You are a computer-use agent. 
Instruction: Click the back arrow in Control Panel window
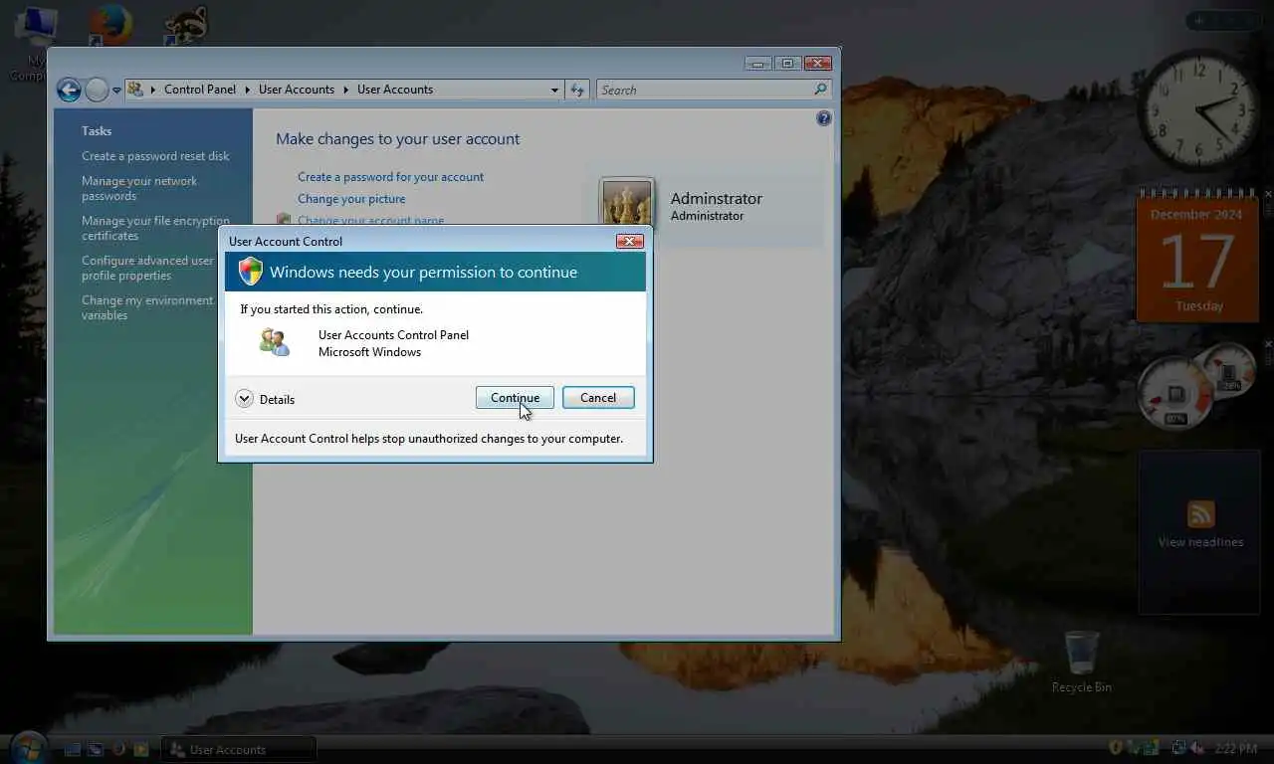[x=69, y=91]
